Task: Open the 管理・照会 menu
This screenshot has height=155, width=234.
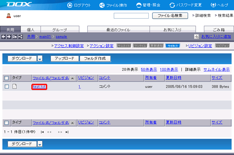Action: 148,5
